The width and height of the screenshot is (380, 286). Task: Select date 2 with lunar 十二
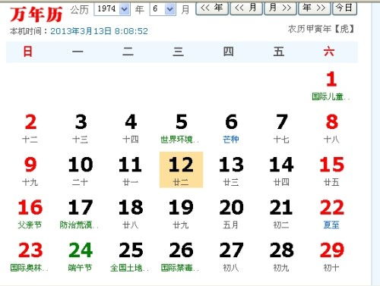30,128
